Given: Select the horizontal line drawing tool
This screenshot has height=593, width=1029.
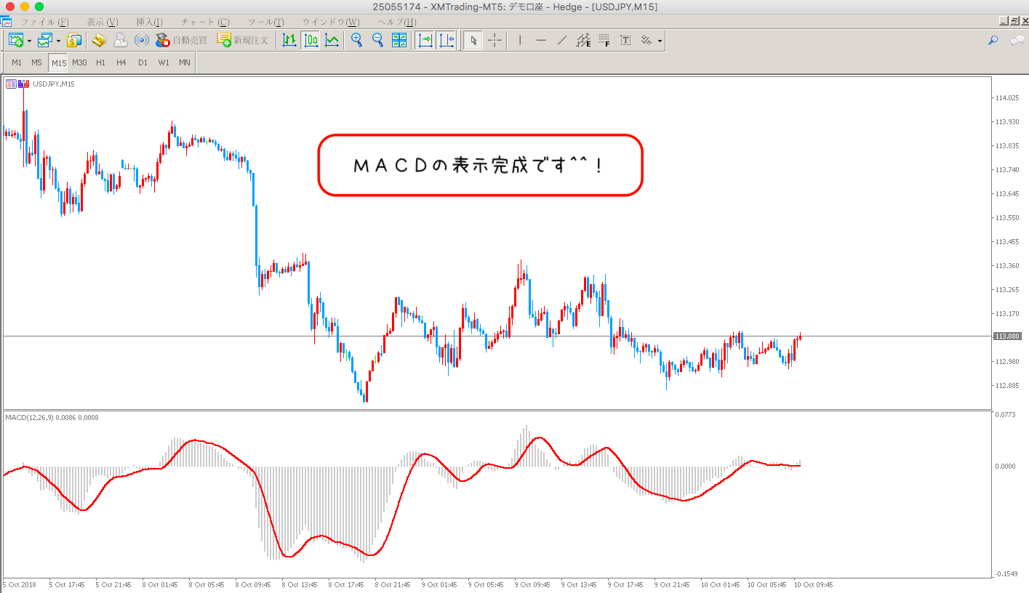Looking at the screenshot, I should tap(541, 40).
